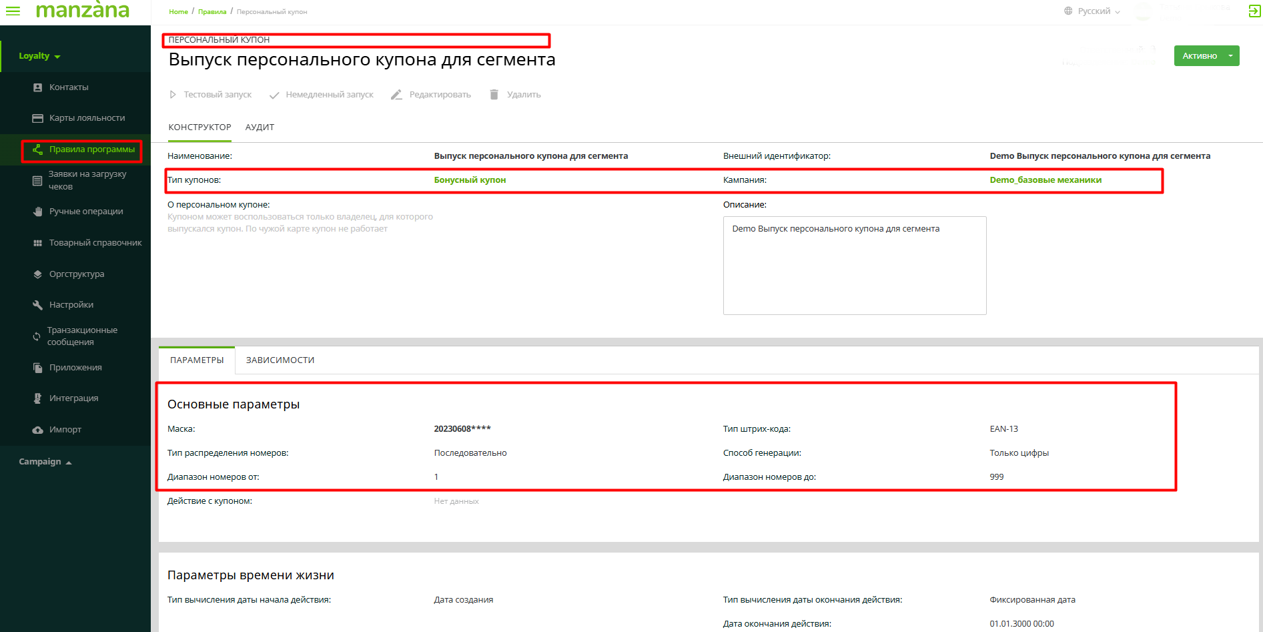Click Тестовый запуск button
The height and width of the screenshot is (632, 1263).
tap(210, 95)
